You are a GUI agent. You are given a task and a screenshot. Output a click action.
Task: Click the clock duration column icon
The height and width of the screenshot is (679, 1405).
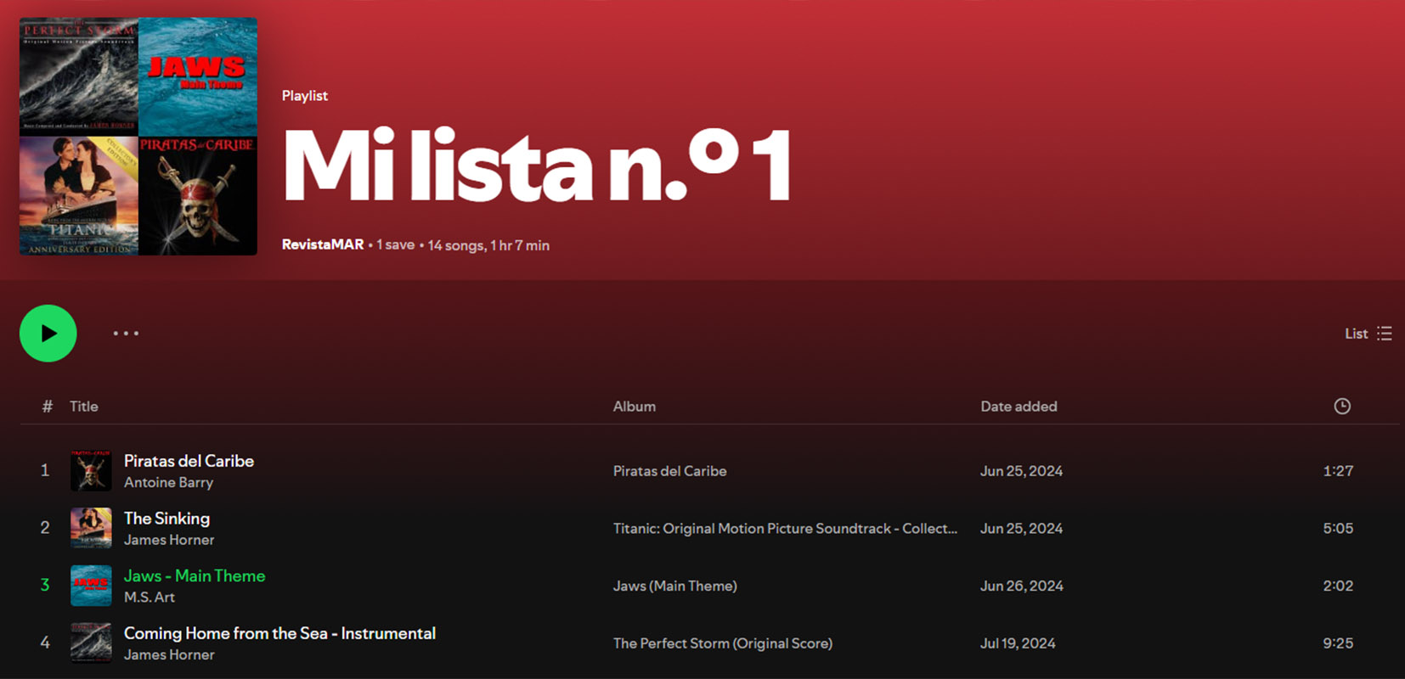point(1341,407)
